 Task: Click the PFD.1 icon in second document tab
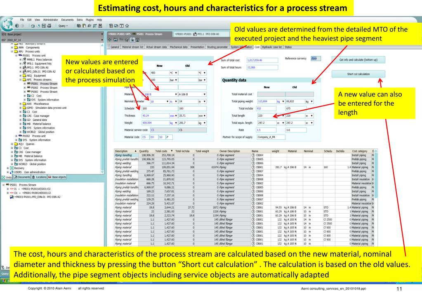(x=195, y=34)
